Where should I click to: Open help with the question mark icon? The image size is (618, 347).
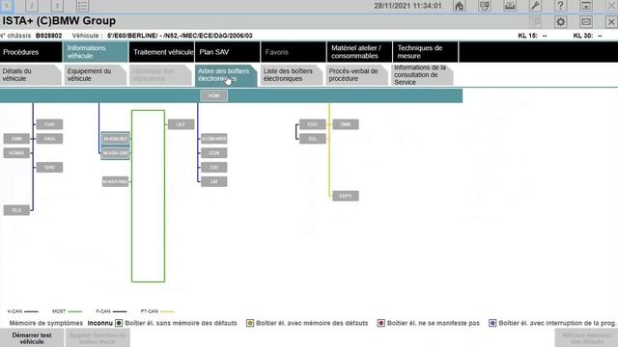tap(560, 6)
